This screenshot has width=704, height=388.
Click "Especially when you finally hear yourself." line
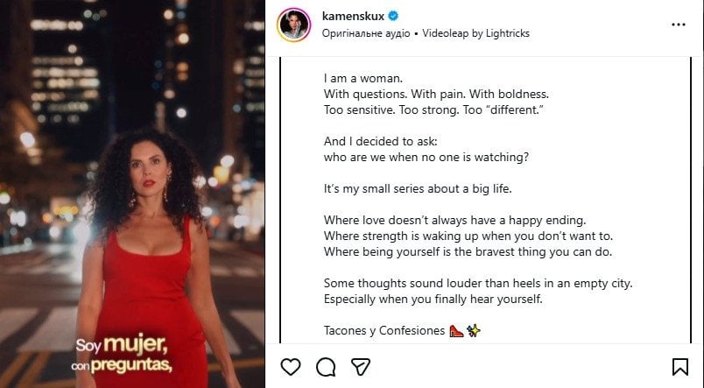coord(433,299)
